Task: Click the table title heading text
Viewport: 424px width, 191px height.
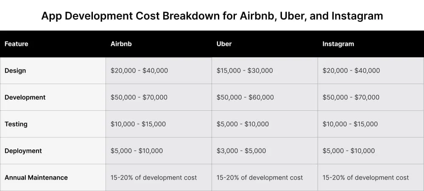Action: (212, 16)
